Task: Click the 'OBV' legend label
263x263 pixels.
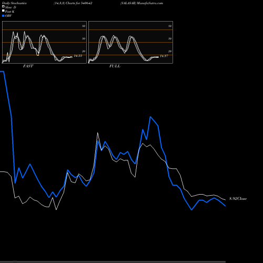Action: [8, 16]
